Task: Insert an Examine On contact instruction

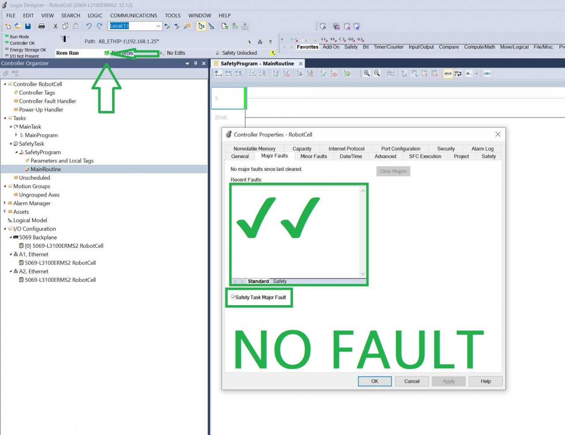Action: (x=324, y=39)
